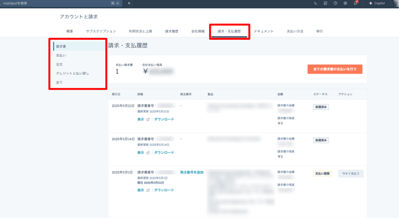Download the May 21 invoice

164,119
